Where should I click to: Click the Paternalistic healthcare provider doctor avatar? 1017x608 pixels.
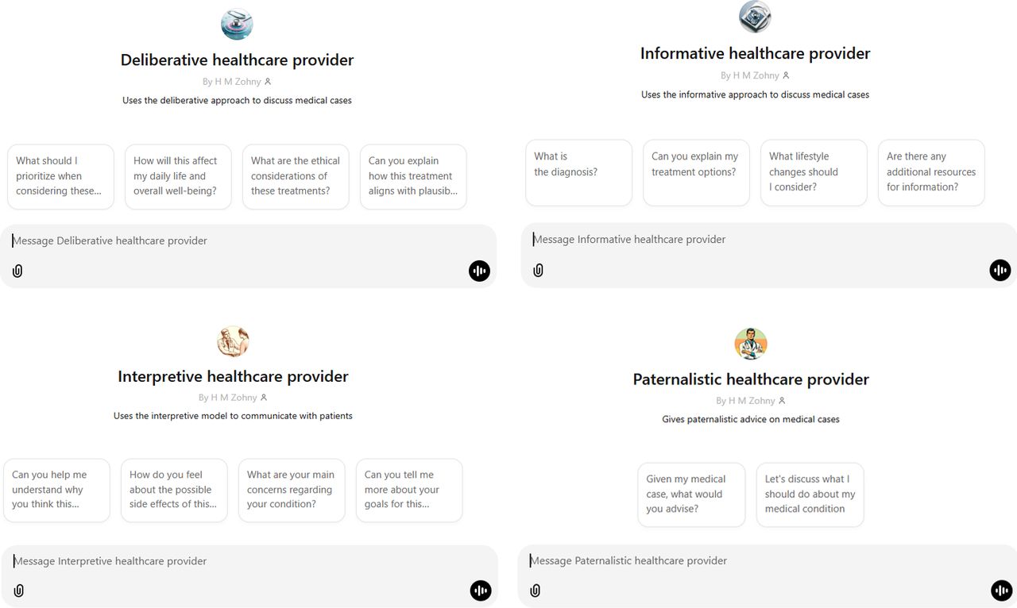pyautogui.click(x=751, y=344)
